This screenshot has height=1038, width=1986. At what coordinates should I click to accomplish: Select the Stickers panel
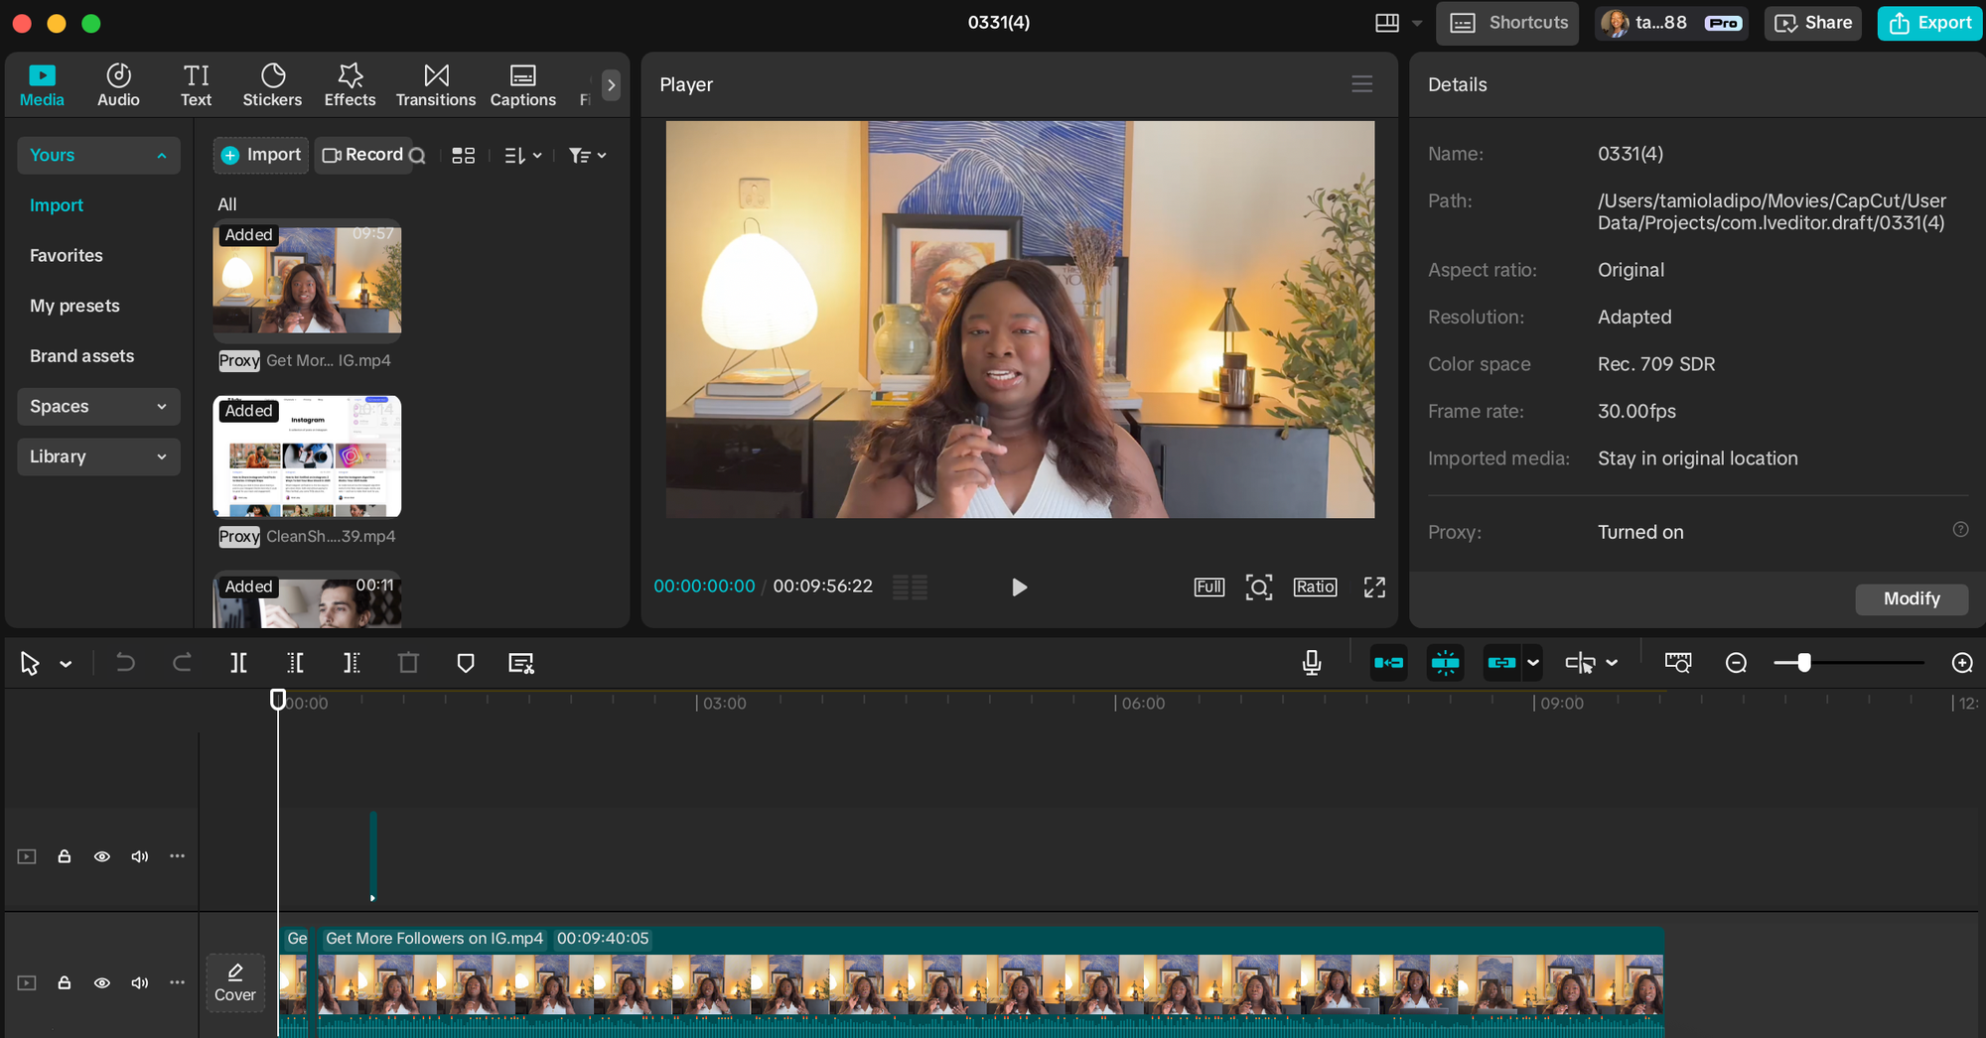point(272,83)
